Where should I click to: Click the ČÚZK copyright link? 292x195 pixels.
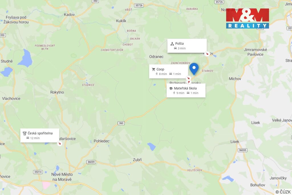pyautogui.click(x=283, y=192)
